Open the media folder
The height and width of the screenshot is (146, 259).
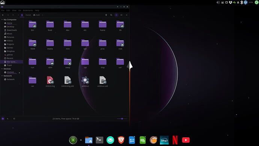pos(50,43)
